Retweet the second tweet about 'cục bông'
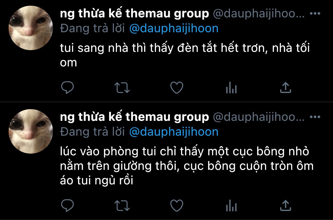 (x=122, y=205)
